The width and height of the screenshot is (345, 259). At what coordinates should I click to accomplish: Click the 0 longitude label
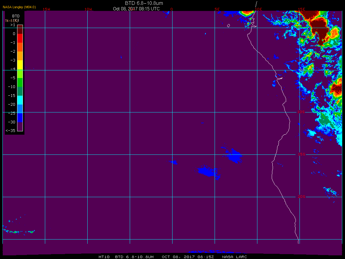point(172,9)
